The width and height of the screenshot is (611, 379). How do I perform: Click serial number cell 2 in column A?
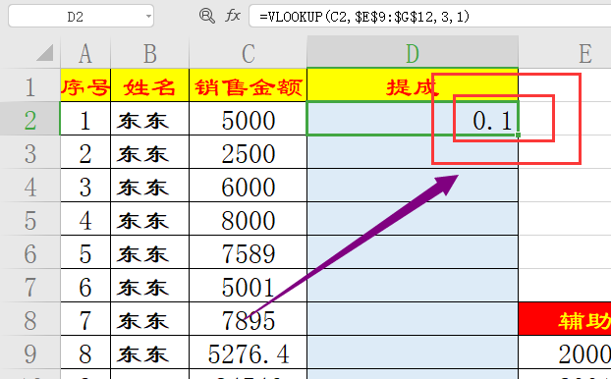point(85,152)
